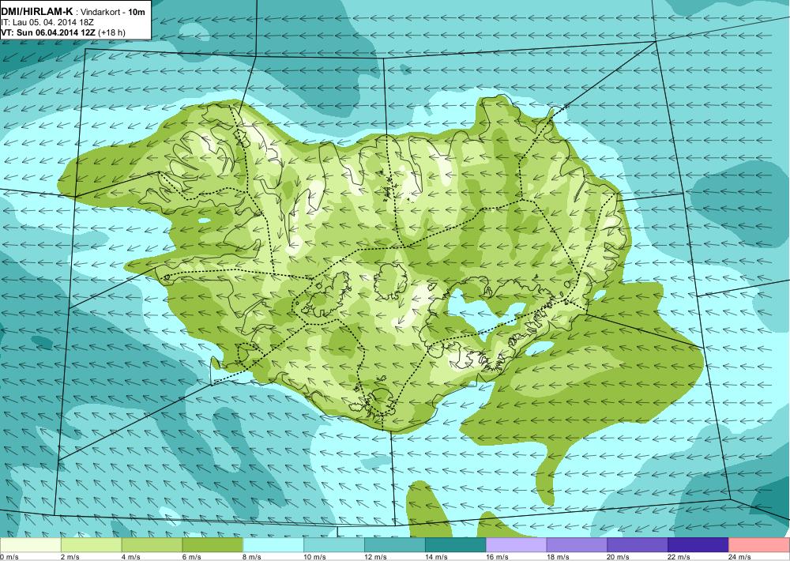Click the '(+18 h)' forecast offset text
Screen dimensions: 790x561
pyautogui.click(x=112, y=32)
